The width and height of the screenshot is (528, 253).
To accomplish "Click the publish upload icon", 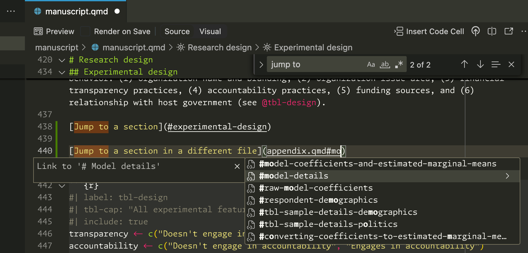I will pos(475,31).
